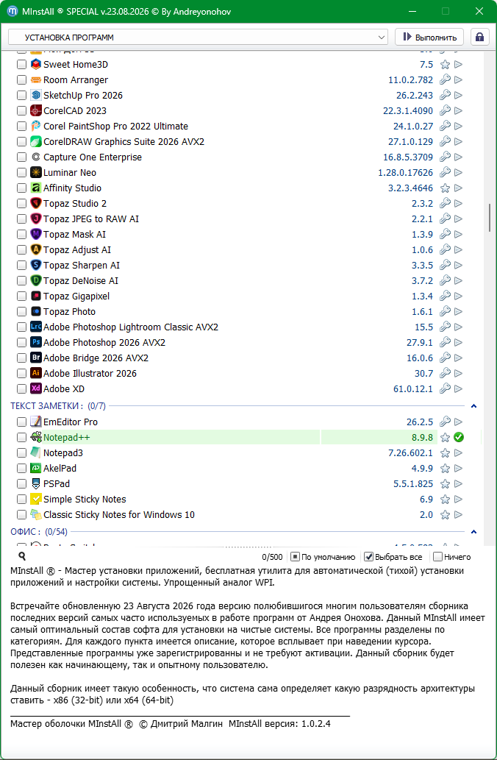Click the Sweet Home3D app icon

point(36,65)
